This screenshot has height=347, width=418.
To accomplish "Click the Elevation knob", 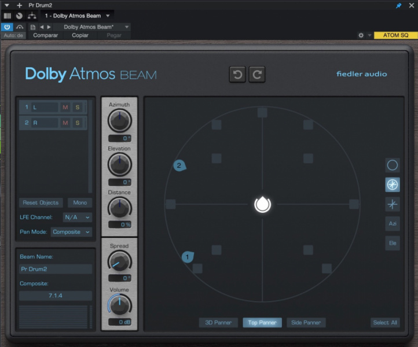I will tap(119, 165).
